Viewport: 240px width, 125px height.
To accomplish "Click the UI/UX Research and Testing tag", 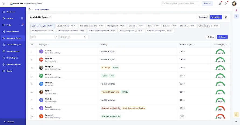I will [x=134, y=108].
